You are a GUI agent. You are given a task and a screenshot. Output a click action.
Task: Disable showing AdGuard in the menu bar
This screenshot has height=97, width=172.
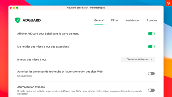click(151, 33)
